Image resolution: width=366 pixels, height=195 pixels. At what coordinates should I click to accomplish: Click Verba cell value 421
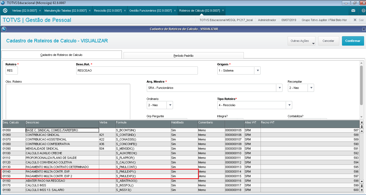(107, 135)
